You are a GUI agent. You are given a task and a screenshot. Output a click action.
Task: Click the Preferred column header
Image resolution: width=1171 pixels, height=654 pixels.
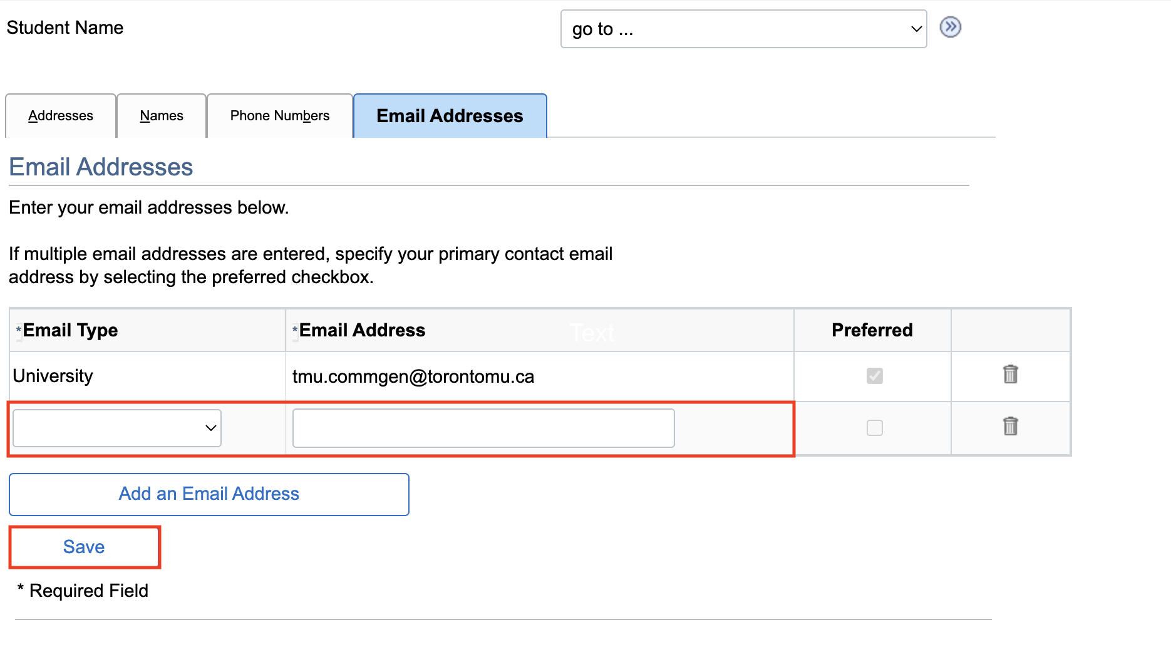[x=872, y=330]
